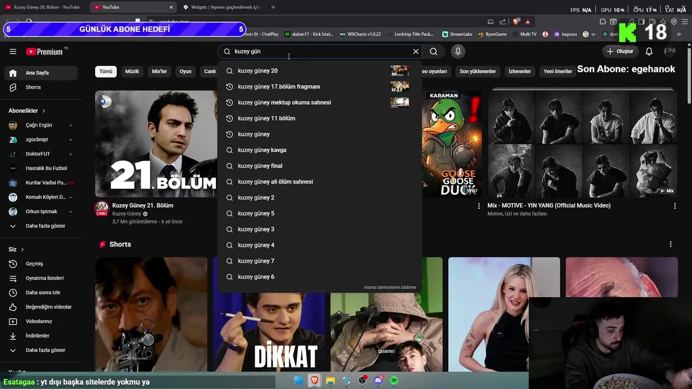Open the ByroGame bookmark
Viewport: 692px width, 389px height.
tap(493, 34)
